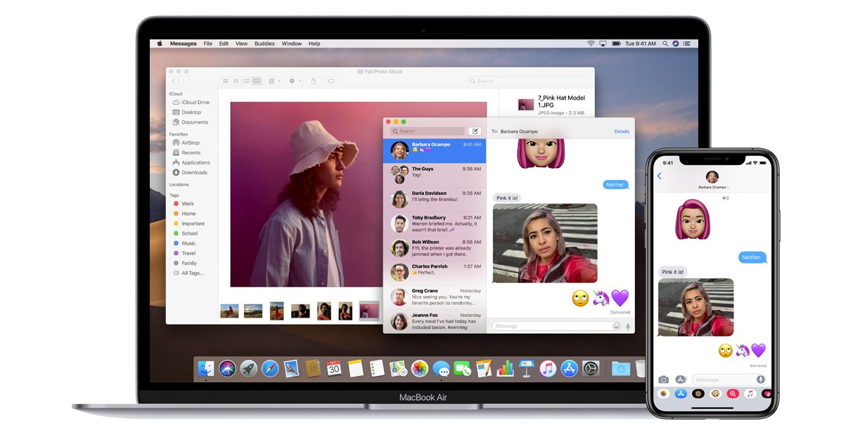Switch Finder to column view
This screenshot has width=860, height=428.
pyautogui.click(x=246, y=82)
